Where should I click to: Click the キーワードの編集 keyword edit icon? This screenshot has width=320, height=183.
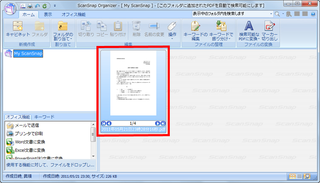(195, 31)
